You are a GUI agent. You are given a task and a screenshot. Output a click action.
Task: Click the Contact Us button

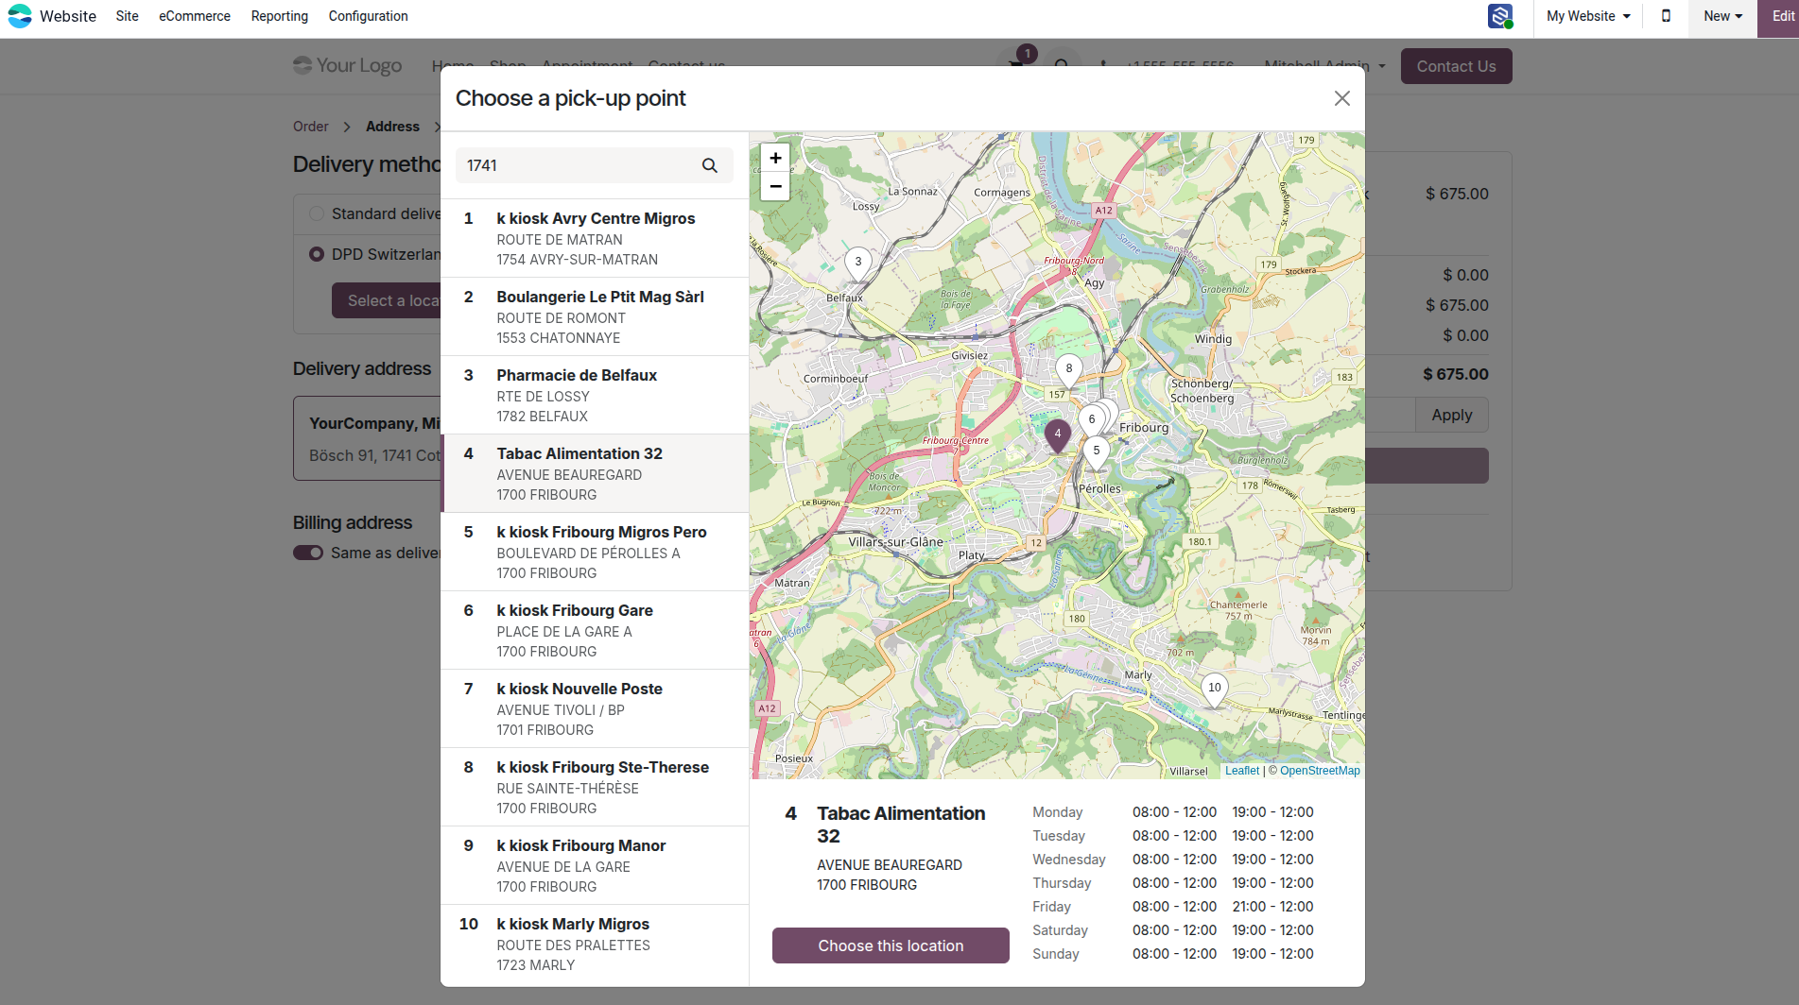[x=1456, y=66]
